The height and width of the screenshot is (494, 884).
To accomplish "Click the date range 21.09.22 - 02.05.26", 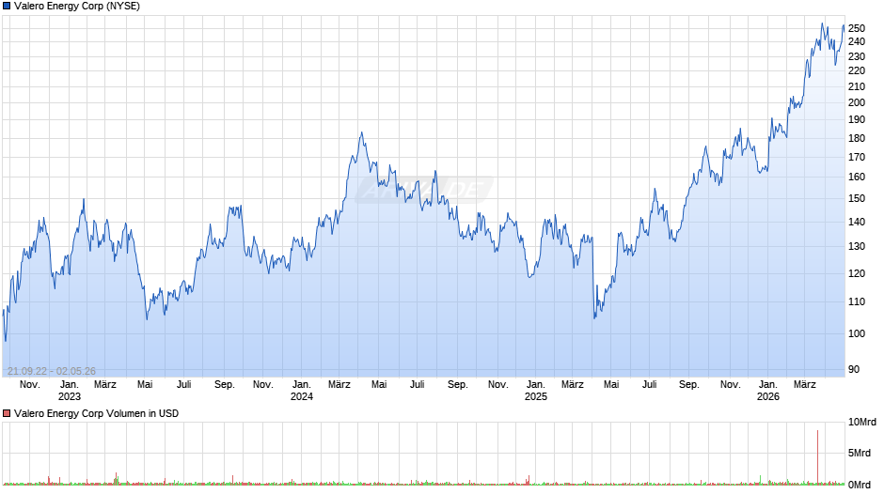I will 52,371.
